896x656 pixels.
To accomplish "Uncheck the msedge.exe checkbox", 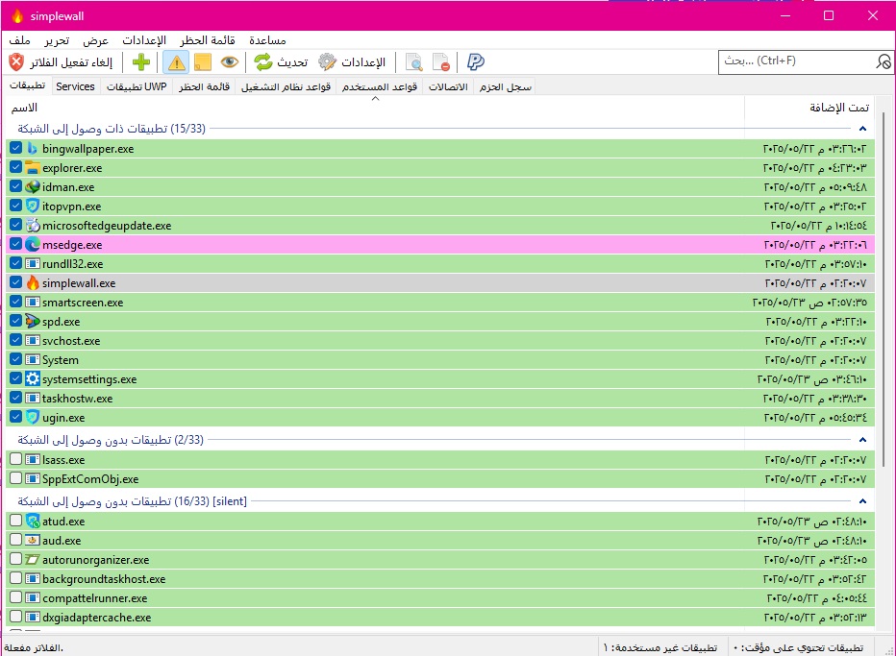I will 16,244.
